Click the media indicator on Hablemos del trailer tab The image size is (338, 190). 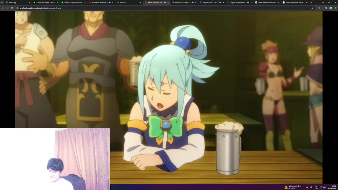click(x=110, y=2)
